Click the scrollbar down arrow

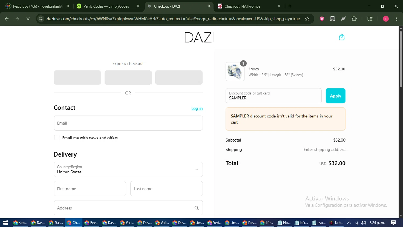pyautogui.click(x=401, y=215)
